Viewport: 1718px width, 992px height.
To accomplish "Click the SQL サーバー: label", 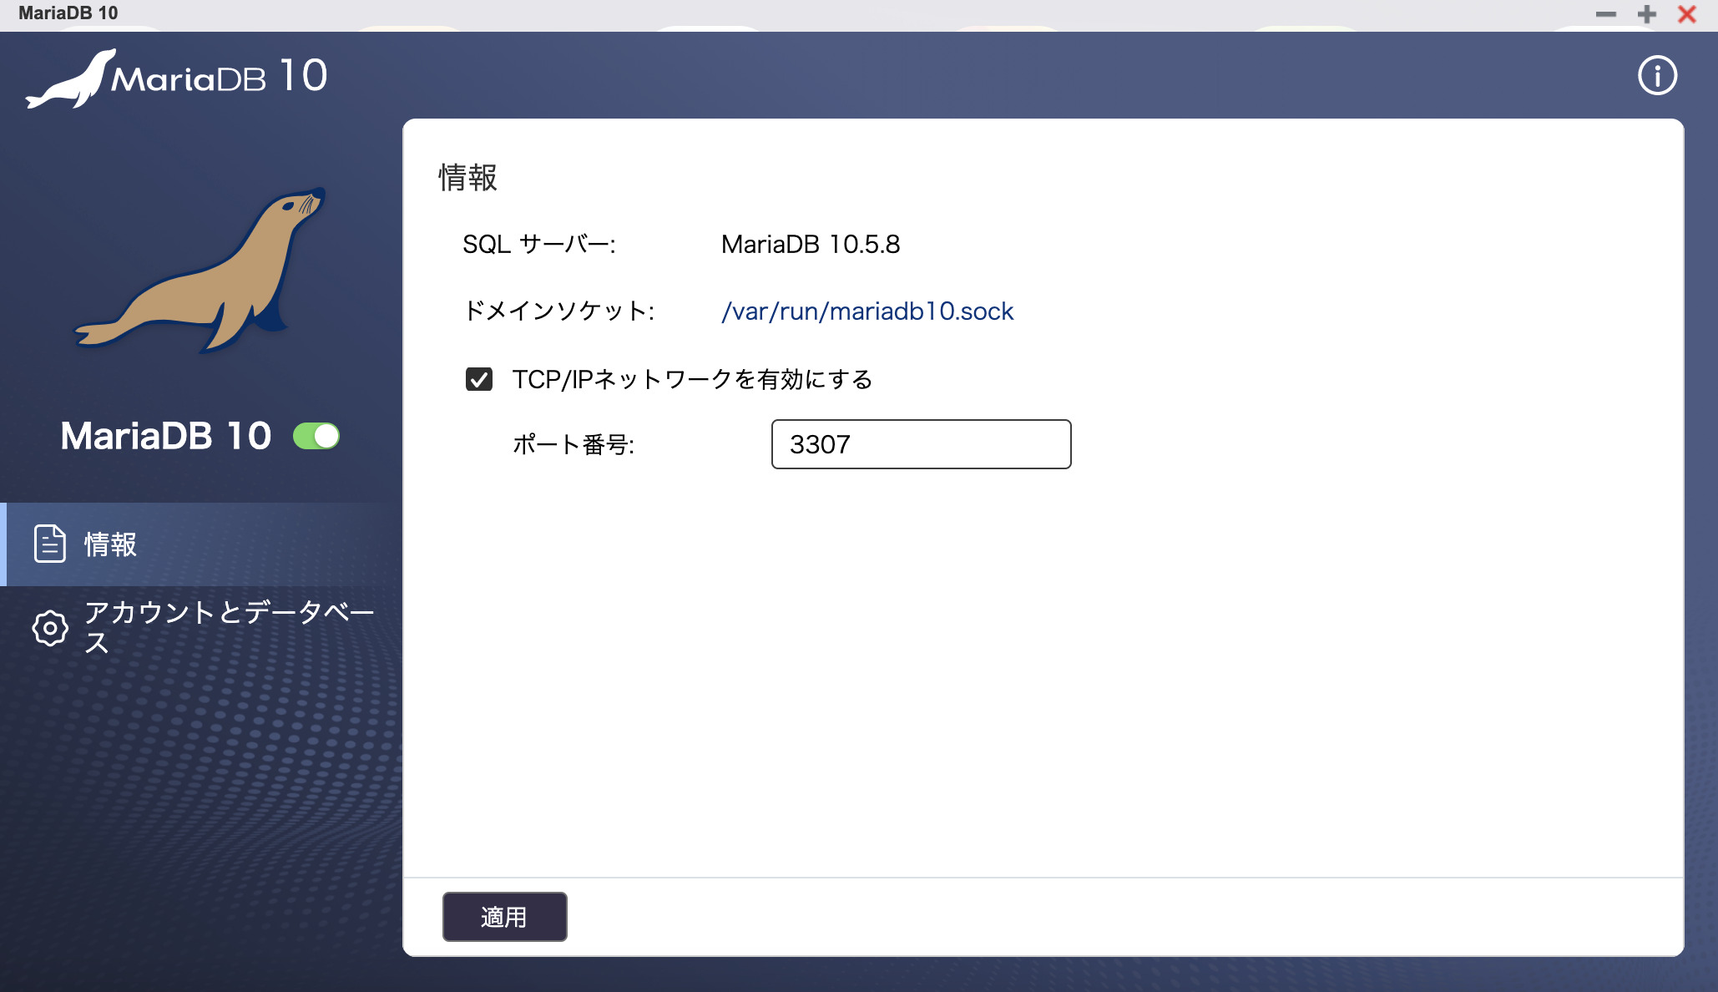I will click(539, 245).
